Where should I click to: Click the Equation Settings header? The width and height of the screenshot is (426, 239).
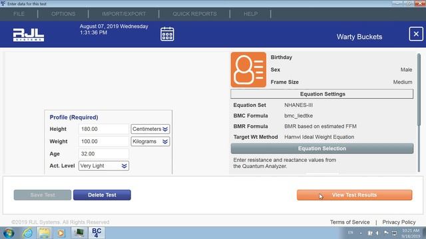pos(322,94)
